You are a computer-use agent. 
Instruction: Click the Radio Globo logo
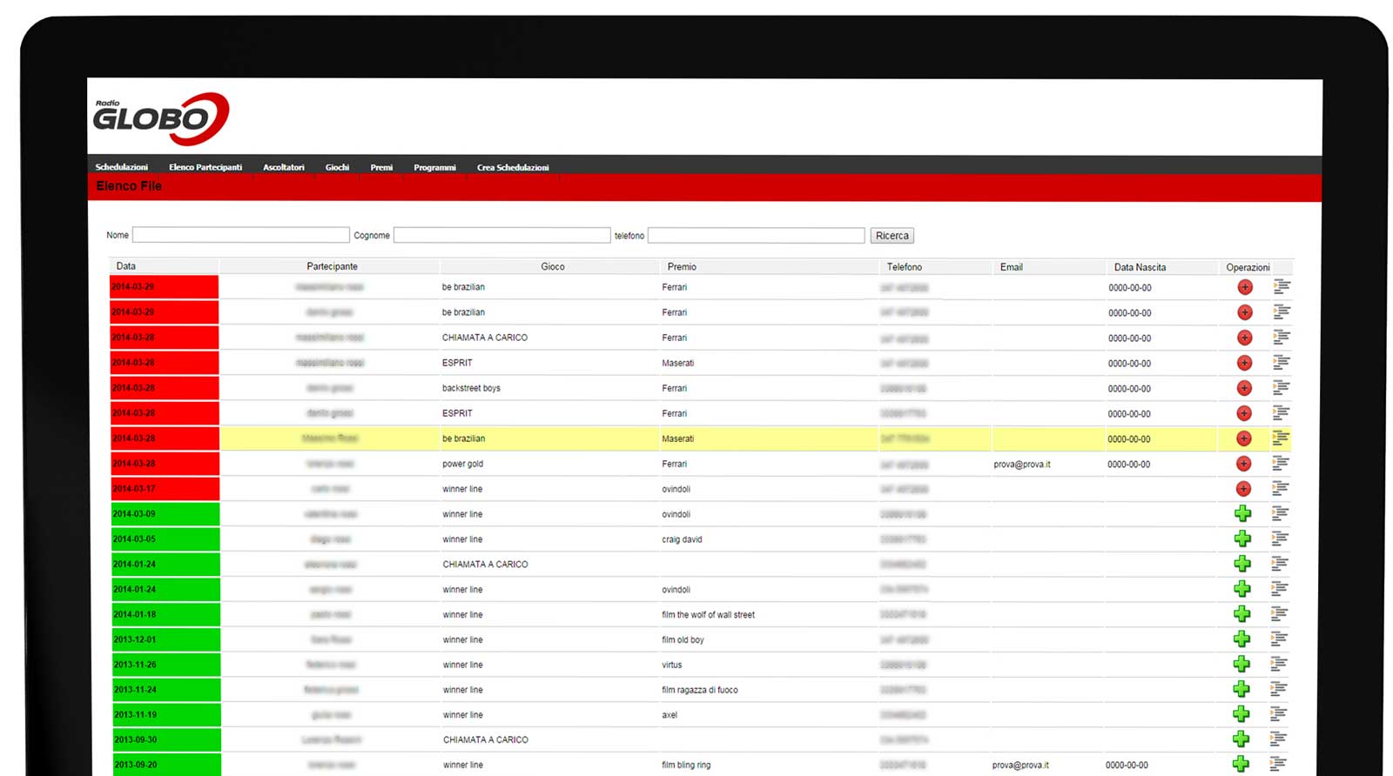[160, 118]
